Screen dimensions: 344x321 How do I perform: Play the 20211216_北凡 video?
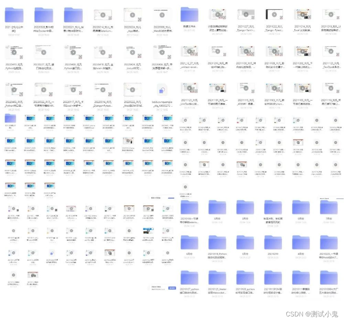click(218, 51)
